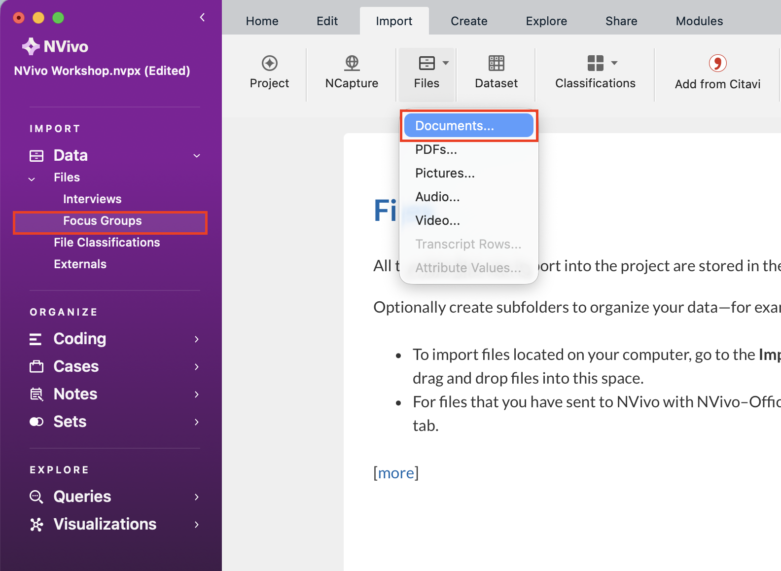This screenshot has height=571, width=781.
Task: Collapse the Files tree chevron
Action: [32, 179]
